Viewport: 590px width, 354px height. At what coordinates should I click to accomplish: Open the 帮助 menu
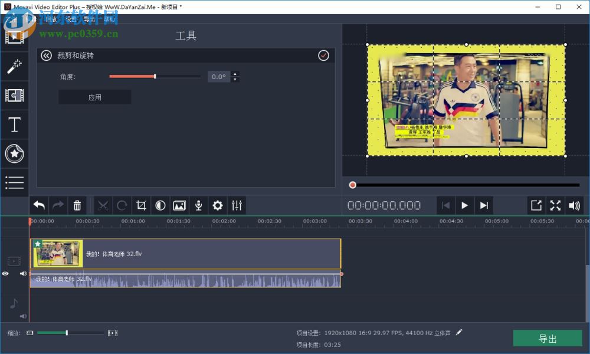(109, 18)
